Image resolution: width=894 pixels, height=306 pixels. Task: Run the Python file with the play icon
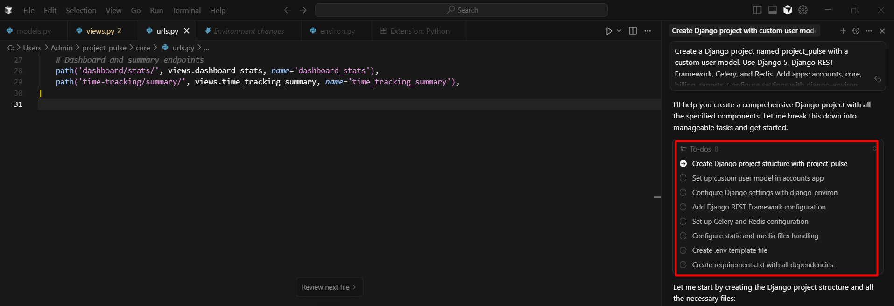click(609, 31)
